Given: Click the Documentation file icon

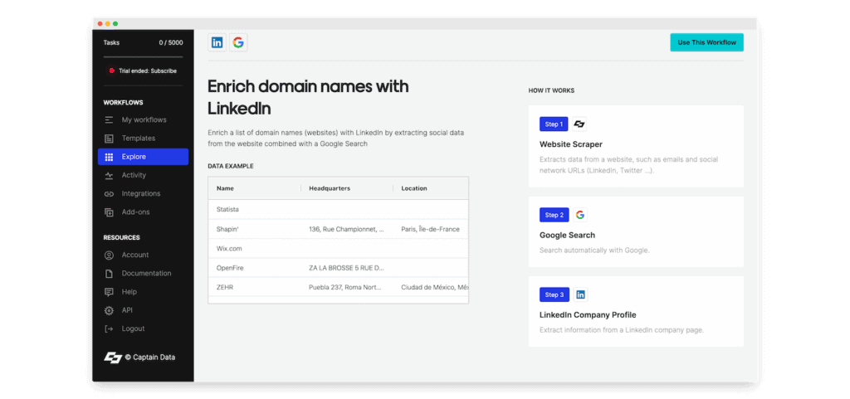Looking at the screenshot, I should 109,274.
